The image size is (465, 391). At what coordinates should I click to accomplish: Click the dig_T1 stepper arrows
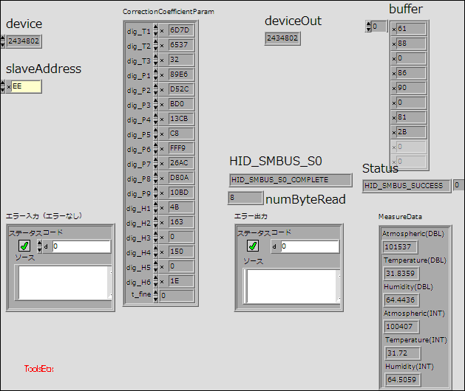156,30
